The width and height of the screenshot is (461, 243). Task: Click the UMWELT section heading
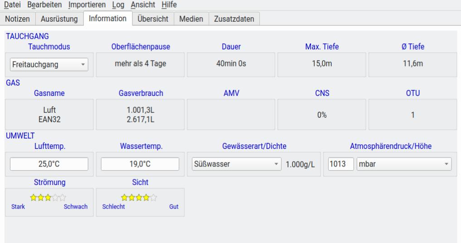tap(20, 136)
